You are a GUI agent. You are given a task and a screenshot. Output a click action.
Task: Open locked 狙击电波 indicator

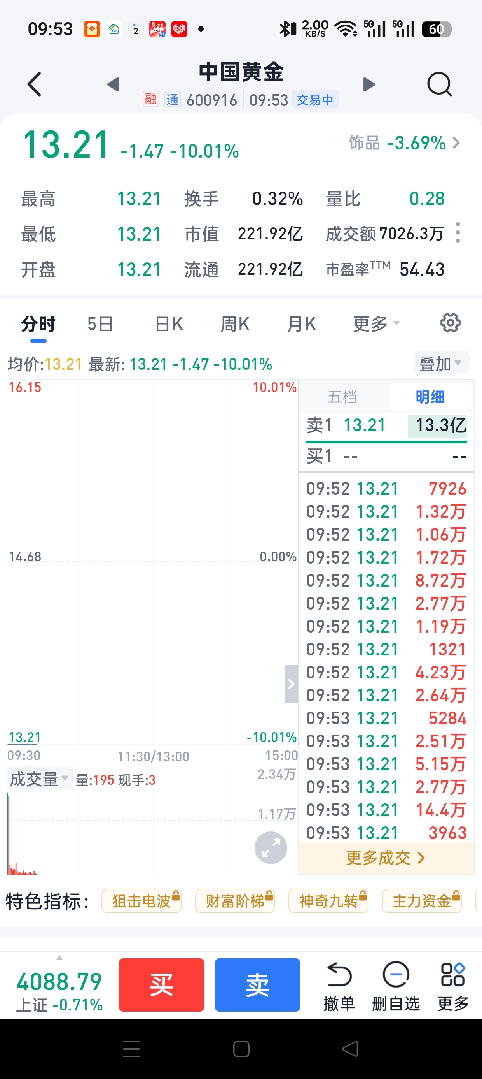(141, 901)
